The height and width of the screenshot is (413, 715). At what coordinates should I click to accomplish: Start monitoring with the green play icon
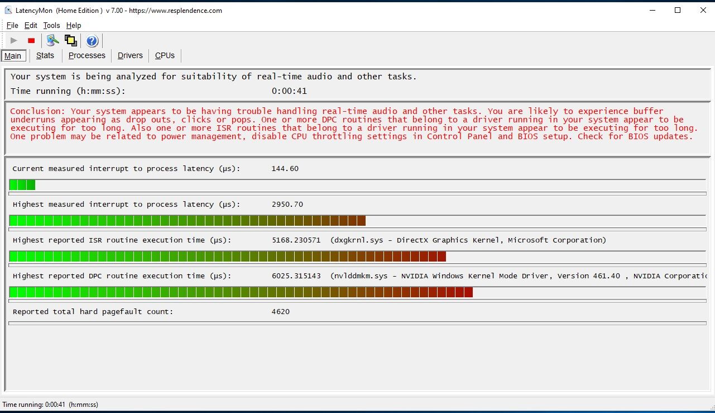[x=14, y=40]
